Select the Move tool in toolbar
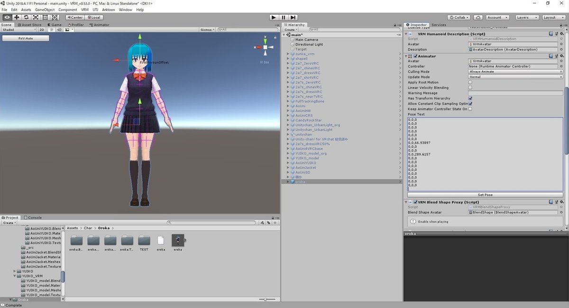This screenshot has width=569, height=308. pyautogui.click(x=17, y=17)
